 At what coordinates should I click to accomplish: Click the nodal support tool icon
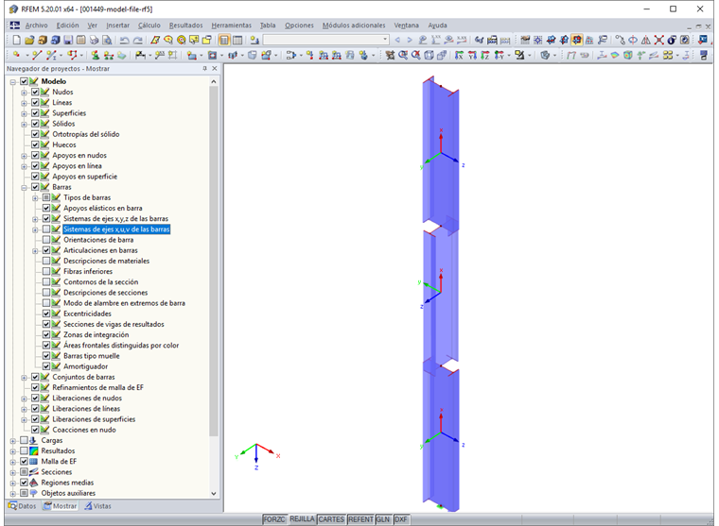(95, 56)
